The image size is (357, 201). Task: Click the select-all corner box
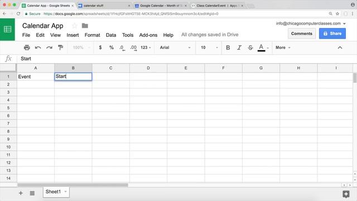coord(8,68)
